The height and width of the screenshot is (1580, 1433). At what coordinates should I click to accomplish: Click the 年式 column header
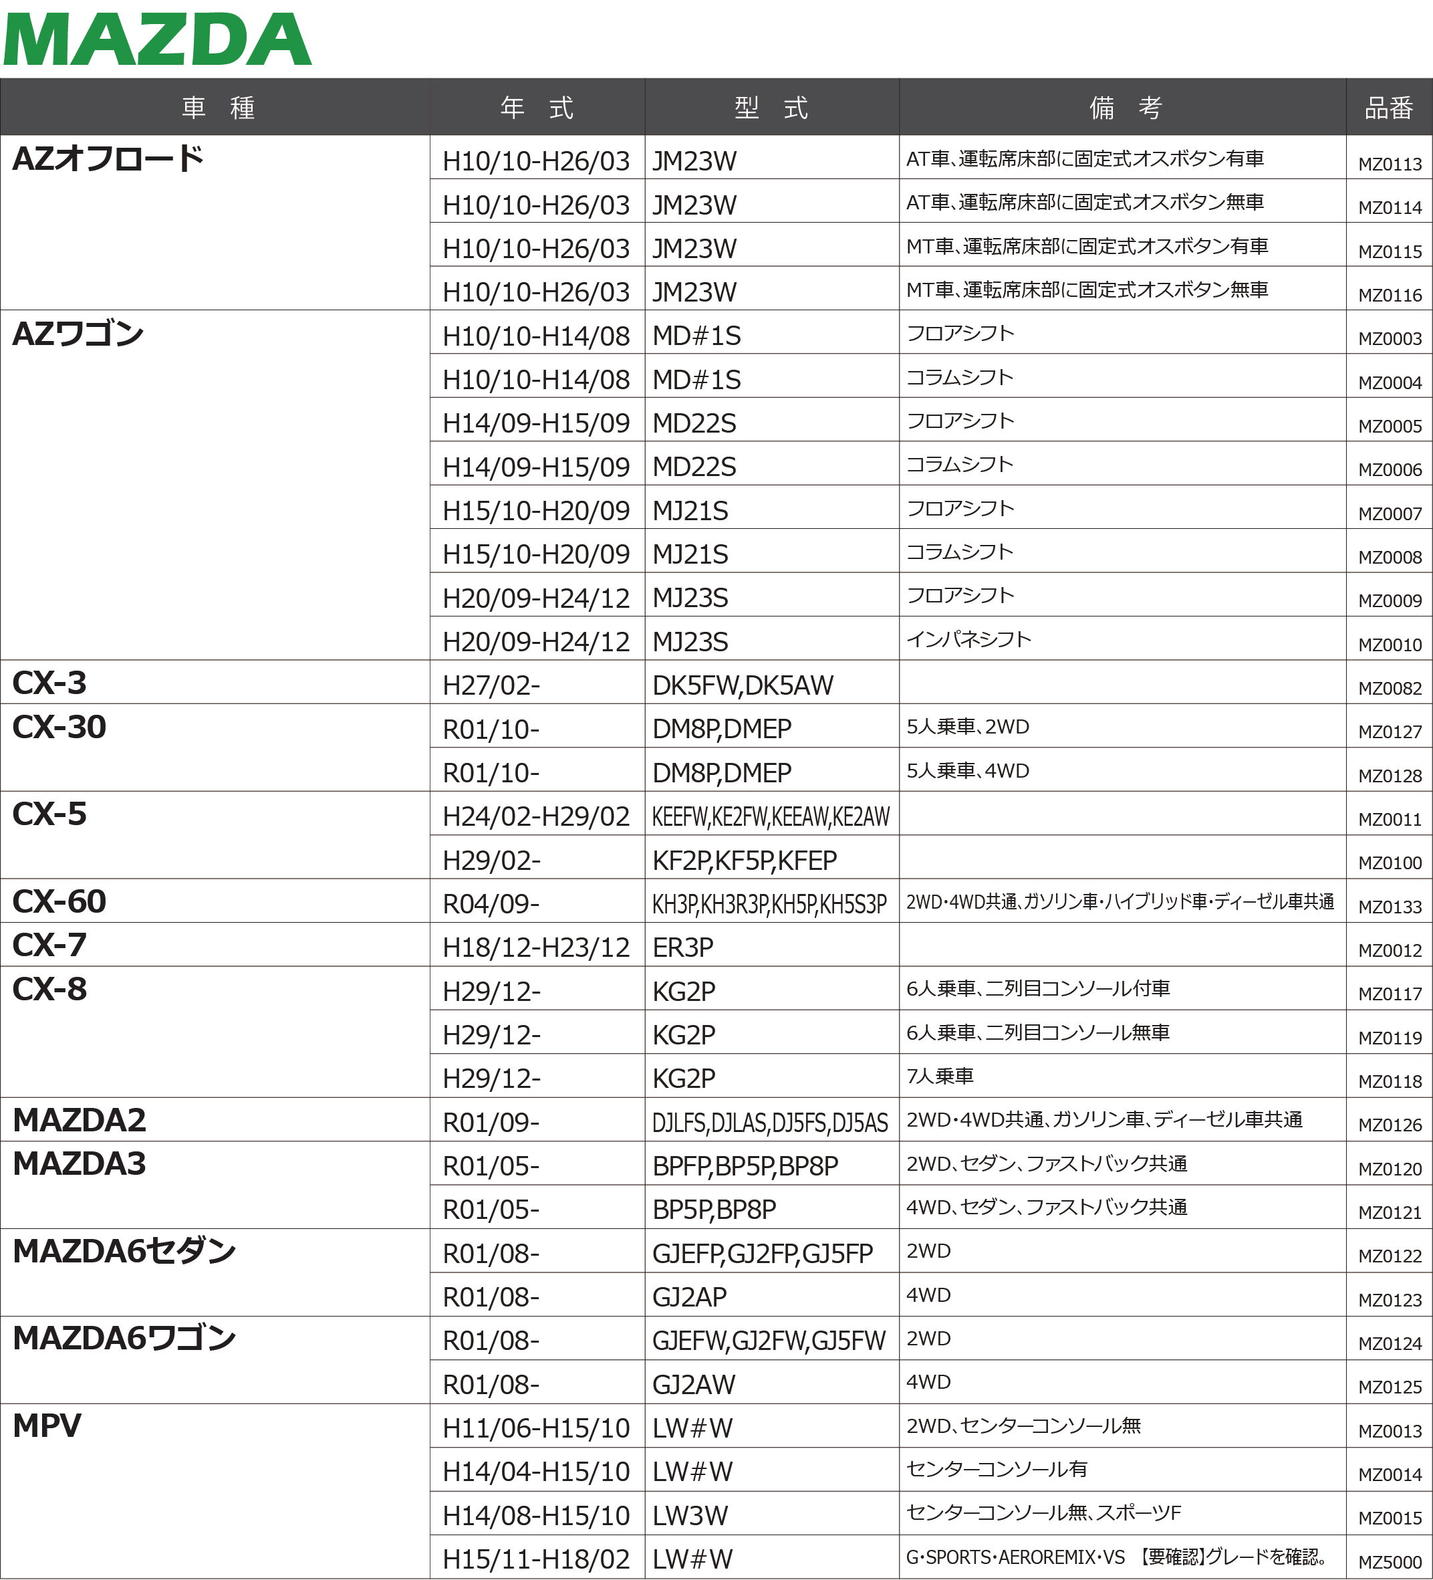pyautogui.click(x=537, y=108)
